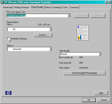Viewport: 112px width, 104px height.
Task: Toggle the disabled Borderless Auto Fit checkbox
Action: coord(11,42)
